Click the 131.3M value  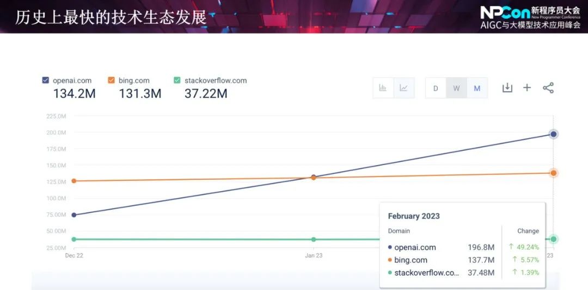[140, 93]
